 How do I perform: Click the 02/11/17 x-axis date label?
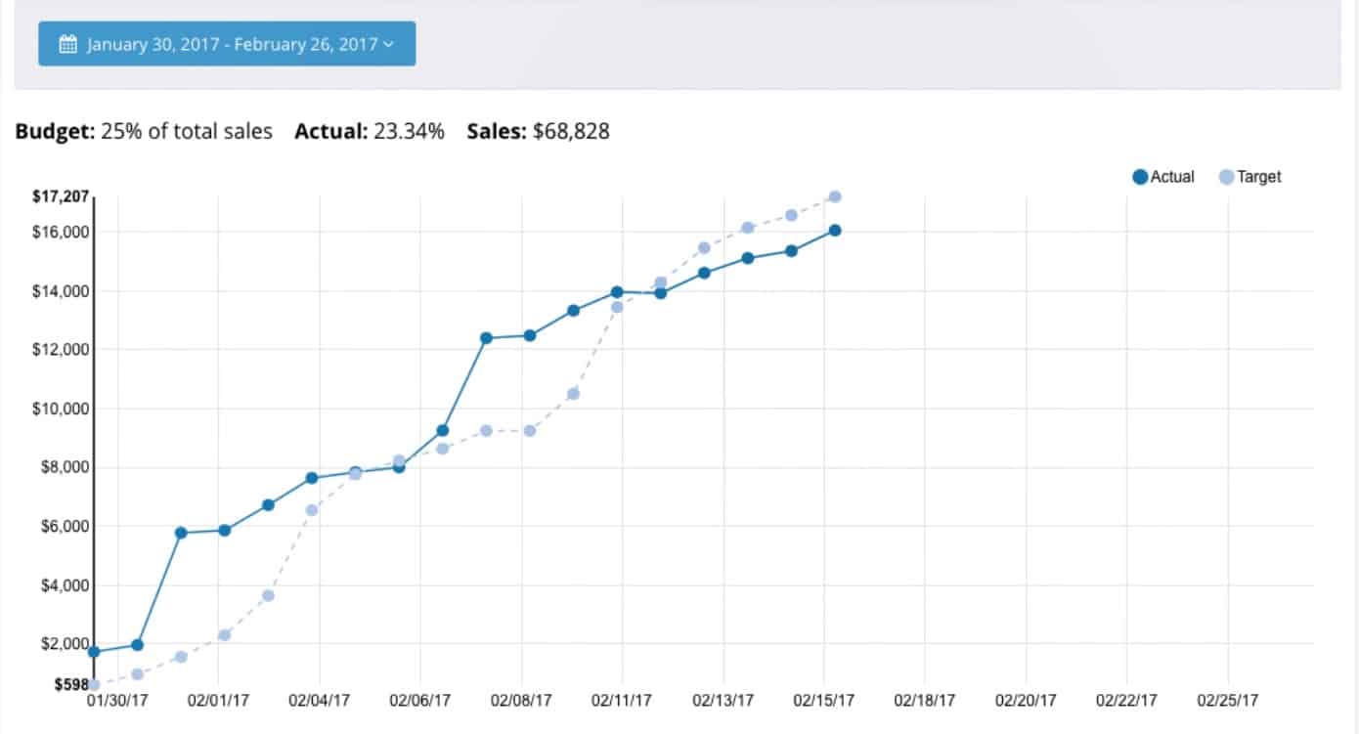click(x=623, y=701)
